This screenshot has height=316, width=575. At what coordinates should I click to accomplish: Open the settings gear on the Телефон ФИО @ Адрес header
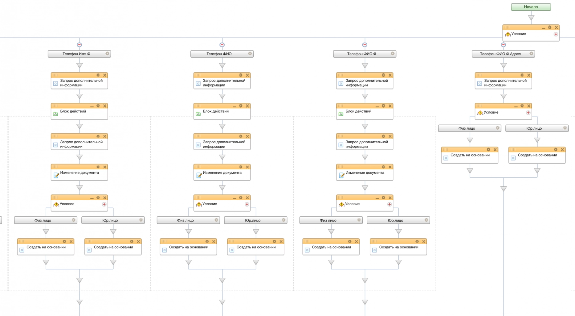coord(531,54)
